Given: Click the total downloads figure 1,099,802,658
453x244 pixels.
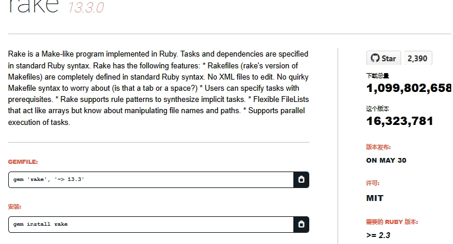Looking at the screenshot, I should point(409,88).
